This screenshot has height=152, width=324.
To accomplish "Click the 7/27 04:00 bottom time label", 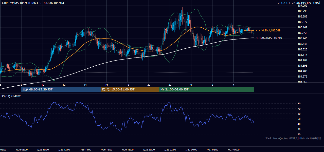I will (x=234, y=150).
